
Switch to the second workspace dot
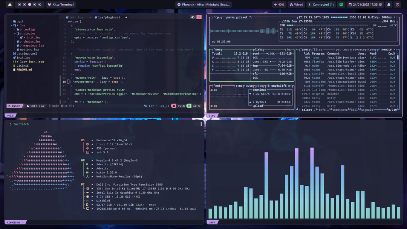tap(24, 5)
